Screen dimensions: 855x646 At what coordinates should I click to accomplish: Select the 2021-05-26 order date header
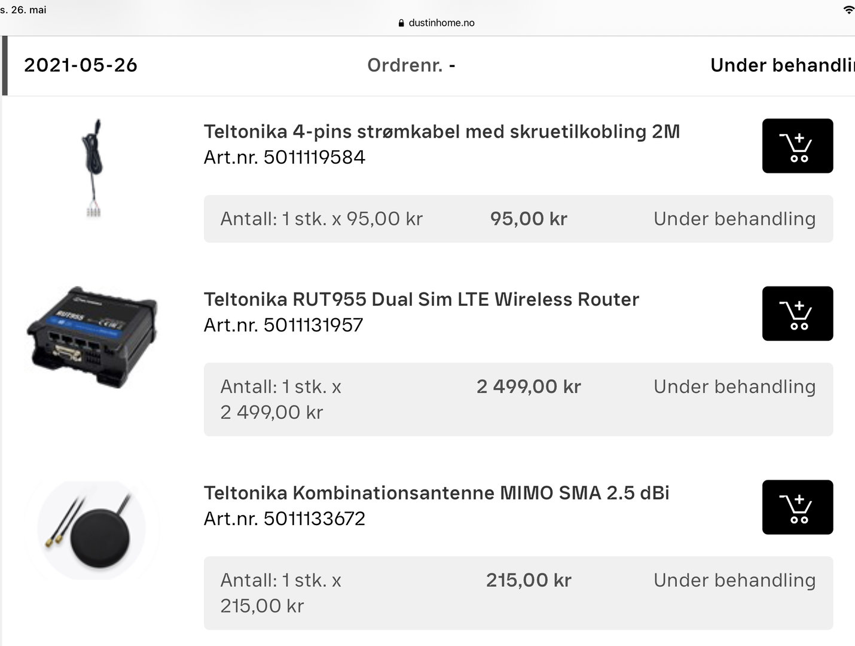81,65
